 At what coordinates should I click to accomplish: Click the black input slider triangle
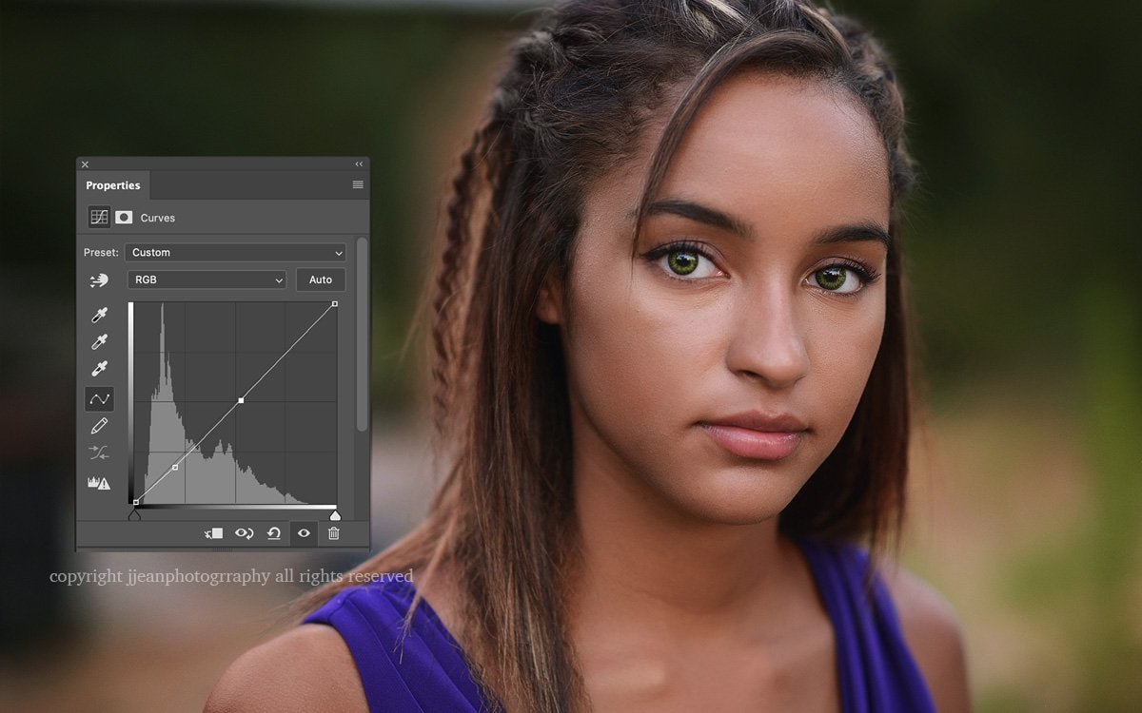pyautogui.click(x=134, y=515)
